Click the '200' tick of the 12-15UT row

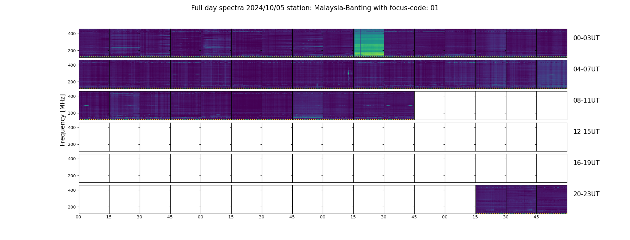point(72,144)
